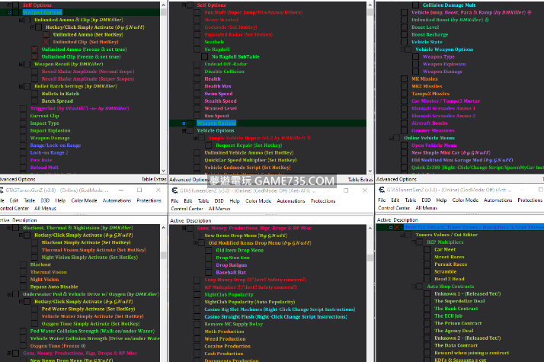Click Control Center in the bottom-left window
Viewport: 544px width, 362px height.
tap(14, 208)
